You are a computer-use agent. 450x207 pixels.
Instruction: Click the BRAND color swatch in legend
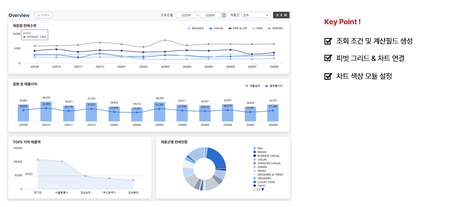point(255,152)
